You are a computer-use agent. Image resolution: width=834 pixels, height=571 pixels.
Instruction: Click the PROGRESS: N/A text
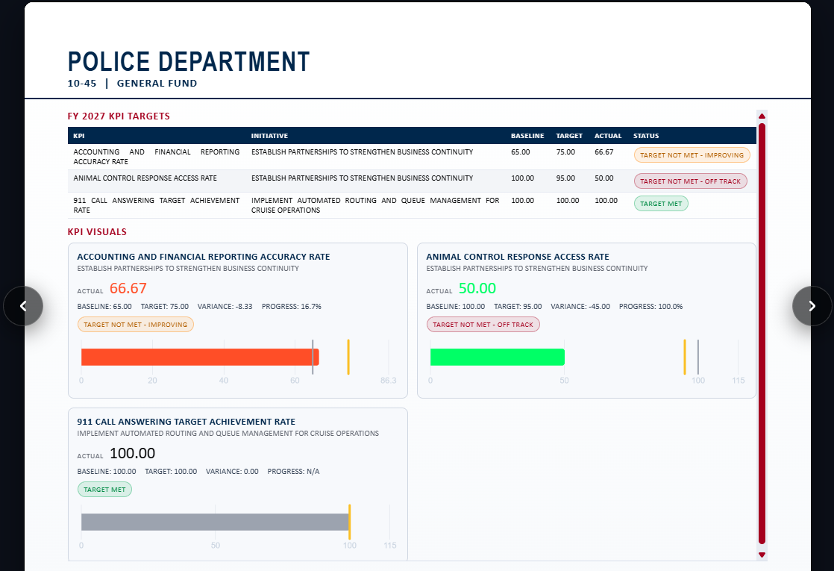[x=294, y=472]
